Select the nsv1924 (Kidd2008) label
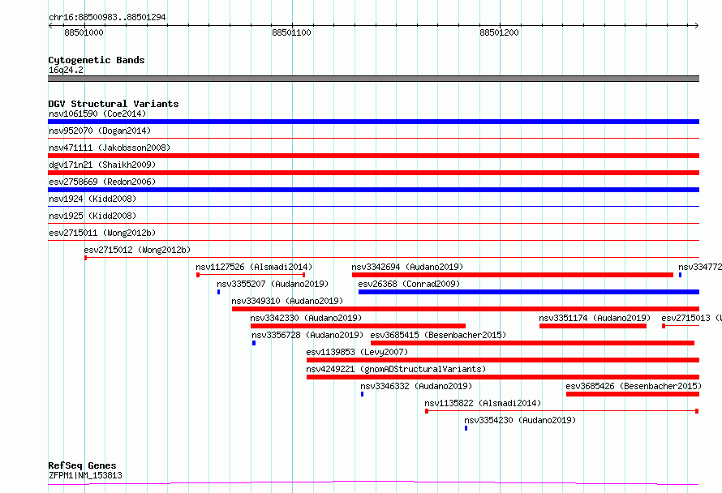The height and width of the screenshot is (493, 722). 92,199
